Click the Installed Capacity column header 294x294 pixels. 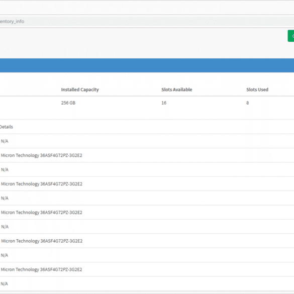coord(80,89)
